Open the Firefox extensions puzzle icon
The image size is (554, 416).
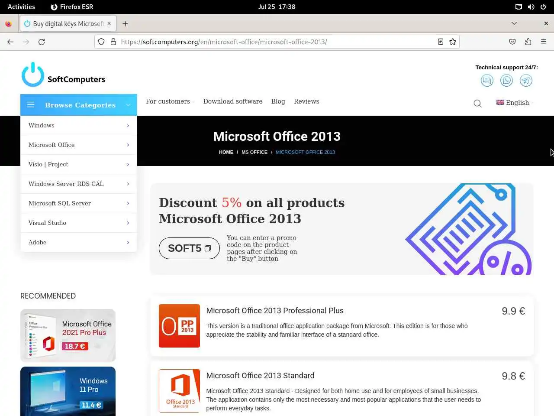[x=528, y=42]
